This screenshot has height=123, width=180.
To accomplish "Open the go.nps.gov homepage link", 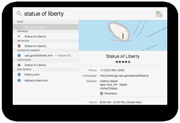I will [x=124, y=76].
